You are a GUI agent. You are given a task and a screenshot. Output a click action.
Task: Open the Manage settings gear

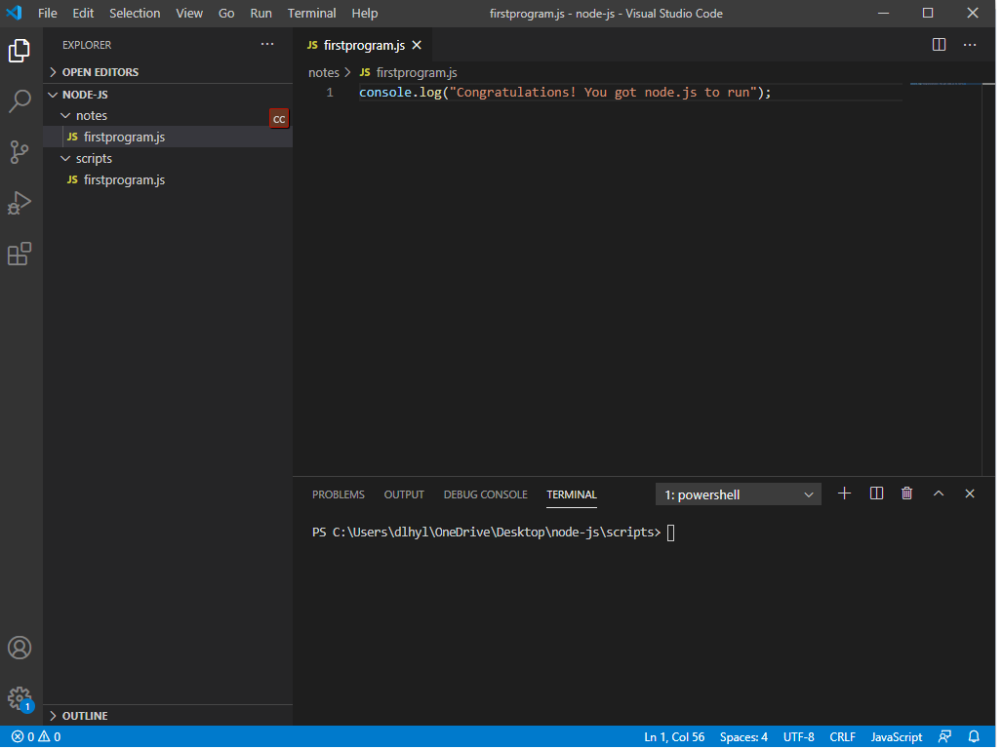tap(20, 698)
